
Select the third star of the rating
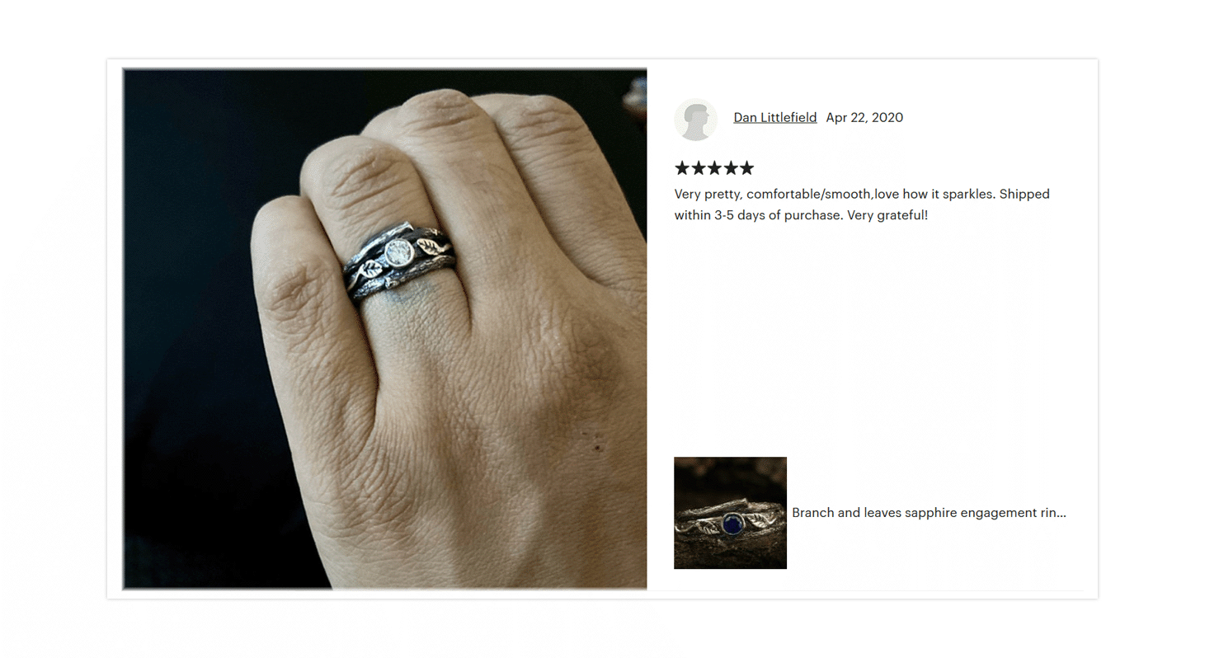point(714,168)
